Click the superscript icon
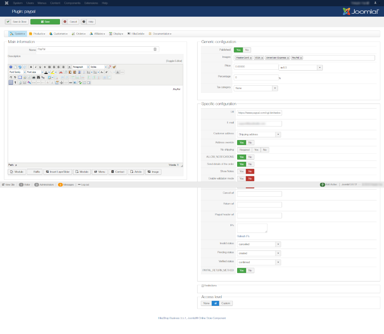This screenshot has width=384, height=334. point(106,72)
